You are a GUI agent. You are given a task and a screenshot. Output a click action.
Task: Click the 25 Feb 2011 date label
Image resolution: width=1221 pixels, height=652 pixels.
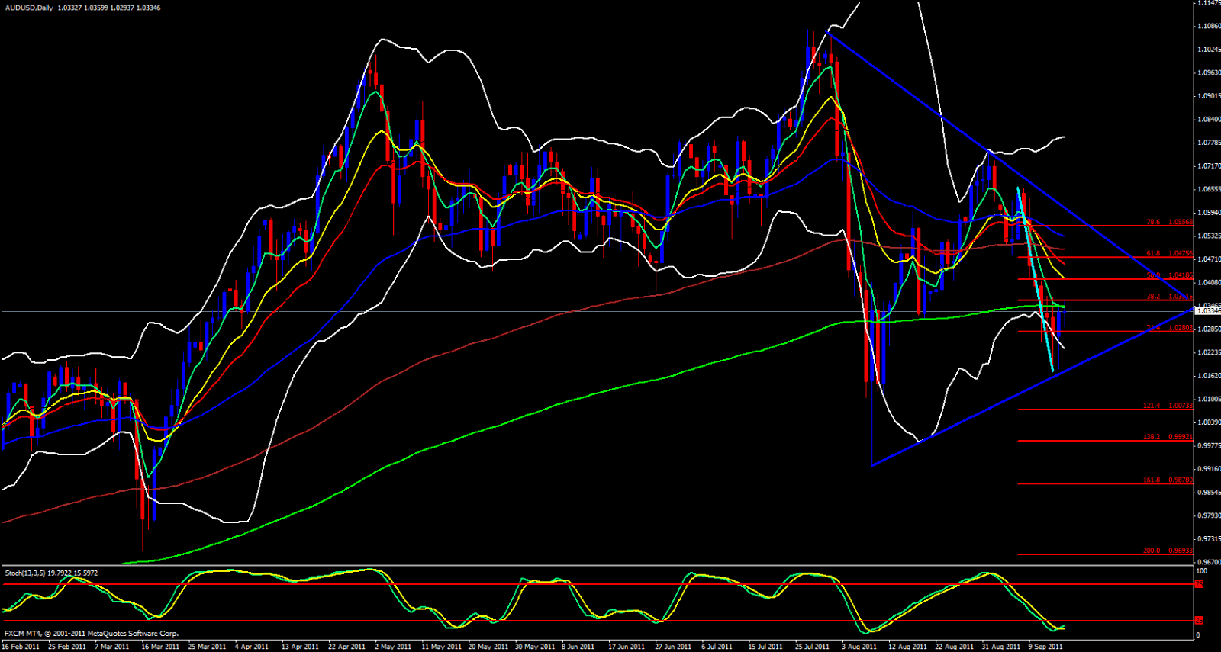67,647
